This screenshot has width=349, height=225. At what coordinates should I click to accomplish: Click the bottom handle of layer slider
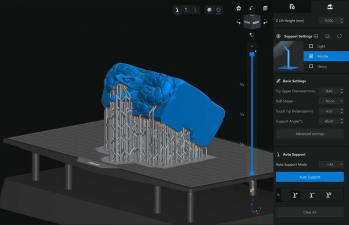(252, 173)
